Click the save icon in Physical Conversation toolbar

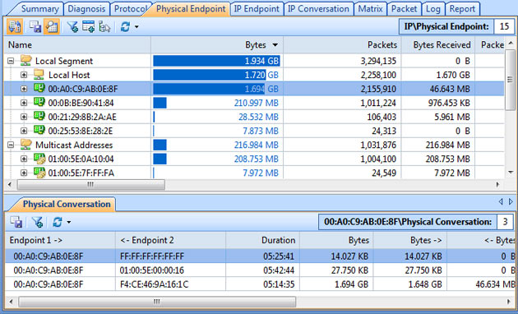[16, 222]
